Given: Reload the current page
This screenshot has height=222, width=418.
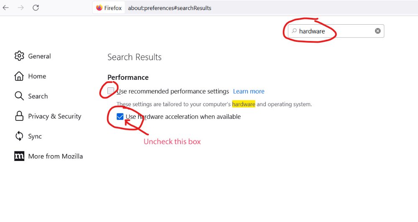Looking at the screenshot, I should pos(36,8).
